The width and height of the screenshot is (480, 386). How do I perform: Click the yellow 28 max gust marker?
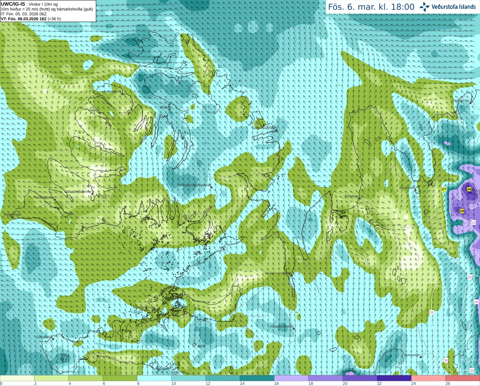point(462,211)
